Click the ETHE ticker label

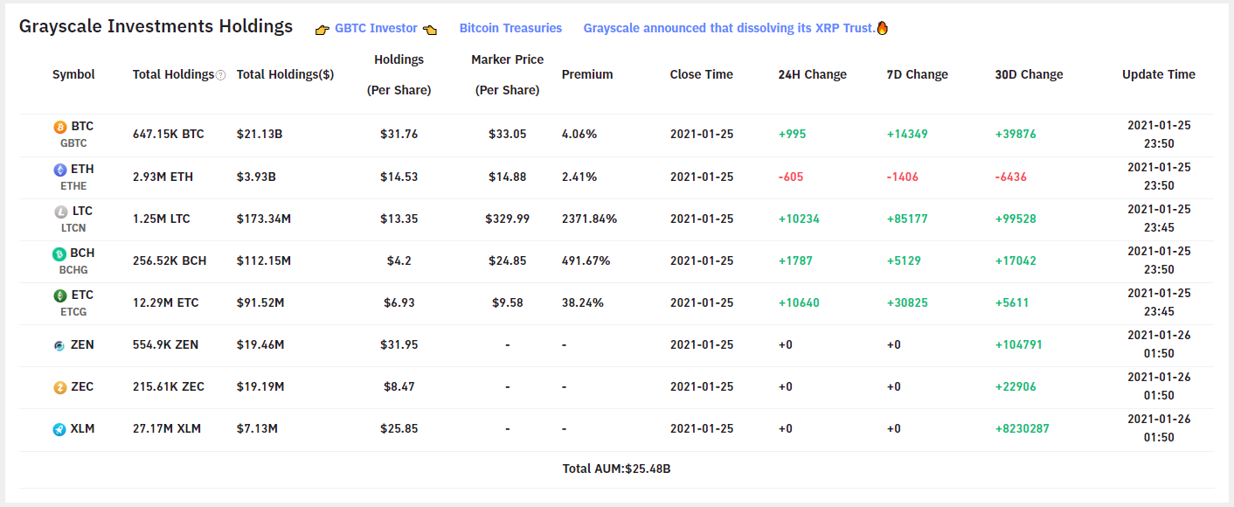[x=73, y=185]
